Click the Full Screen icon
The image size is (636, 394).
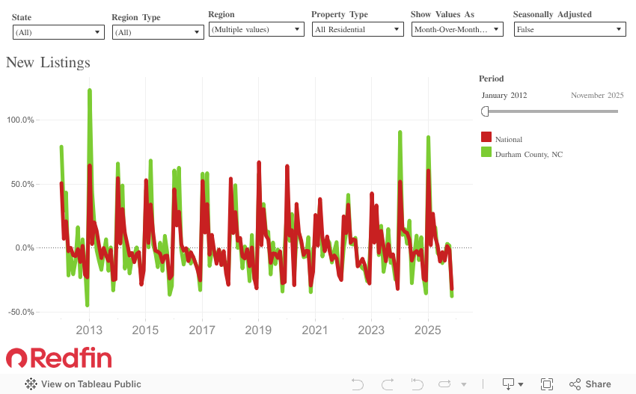click(547, 384)
